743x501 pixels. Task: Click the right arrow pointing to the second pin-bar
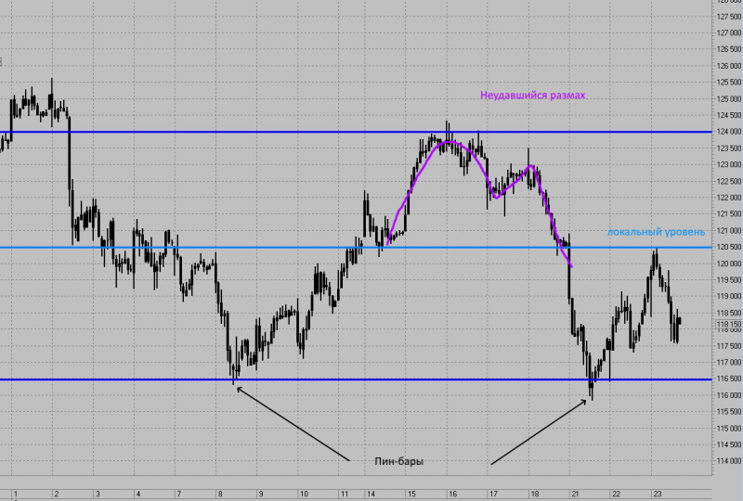pos(539,431)
